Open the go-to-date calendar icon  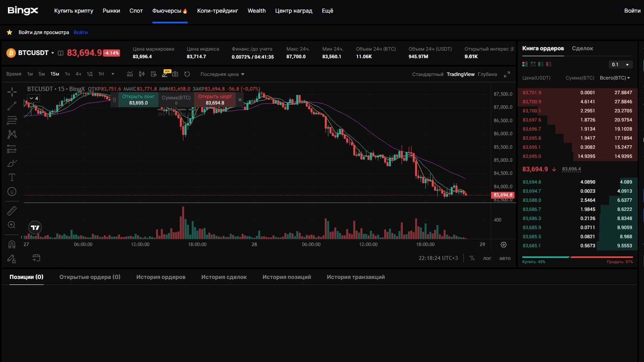tap(36, 258)
